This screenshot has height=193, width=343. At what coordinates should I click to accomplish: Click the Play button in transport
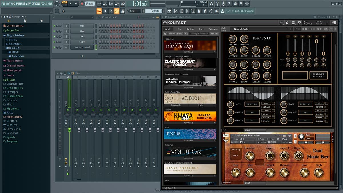(71, 4)
